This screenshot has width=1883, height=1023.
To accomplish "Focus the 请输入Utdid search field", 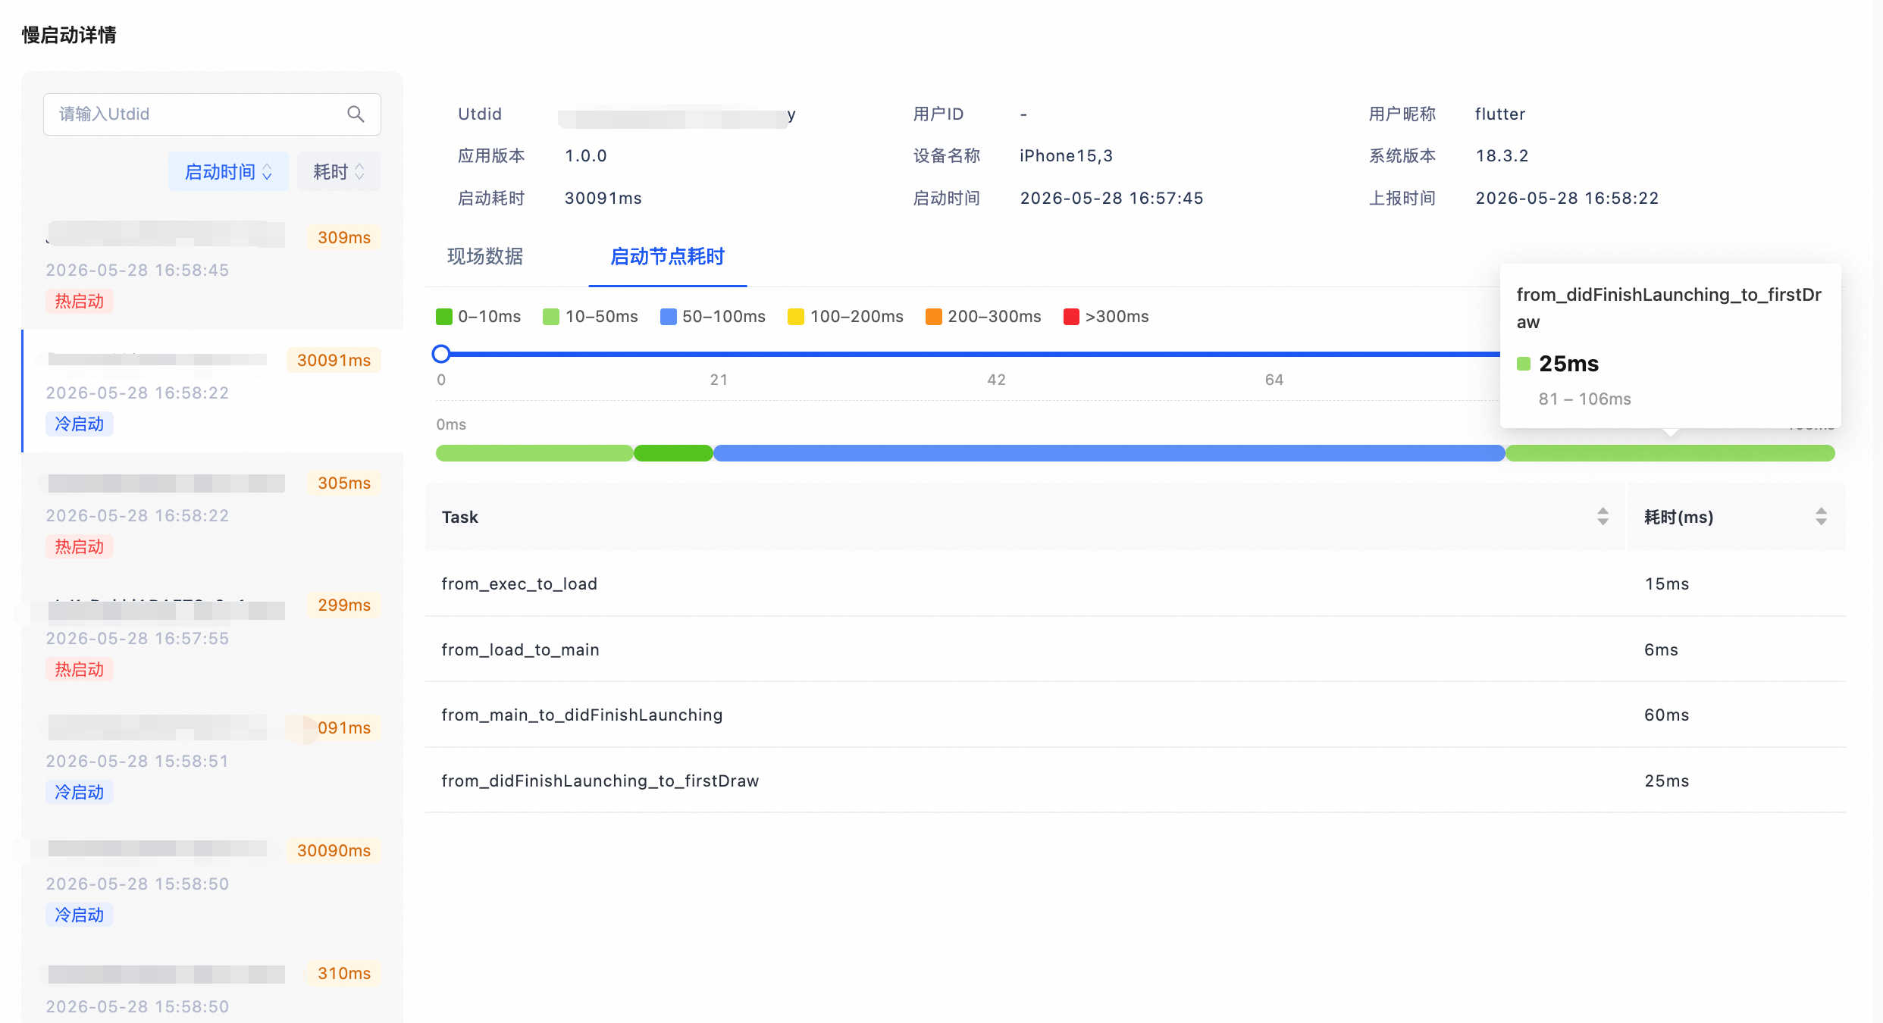I will point(212,114).
